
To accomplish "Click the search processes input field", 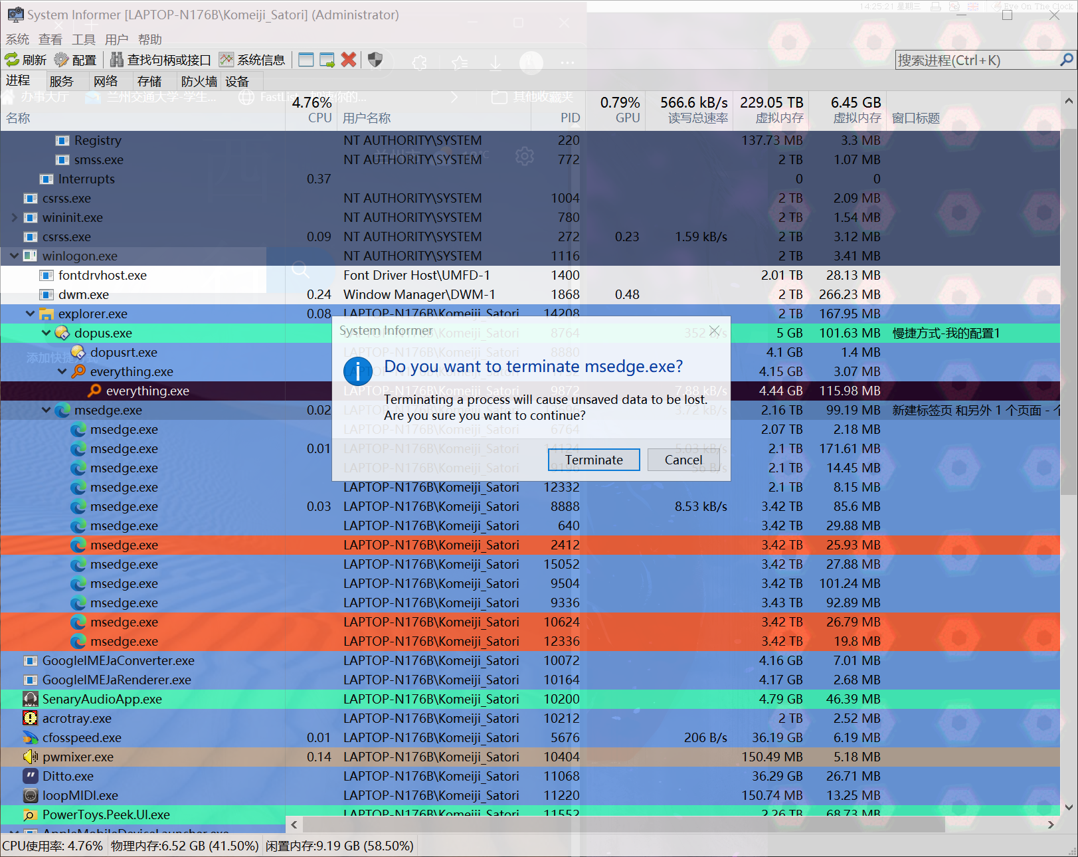I will (x=976, y=60).
